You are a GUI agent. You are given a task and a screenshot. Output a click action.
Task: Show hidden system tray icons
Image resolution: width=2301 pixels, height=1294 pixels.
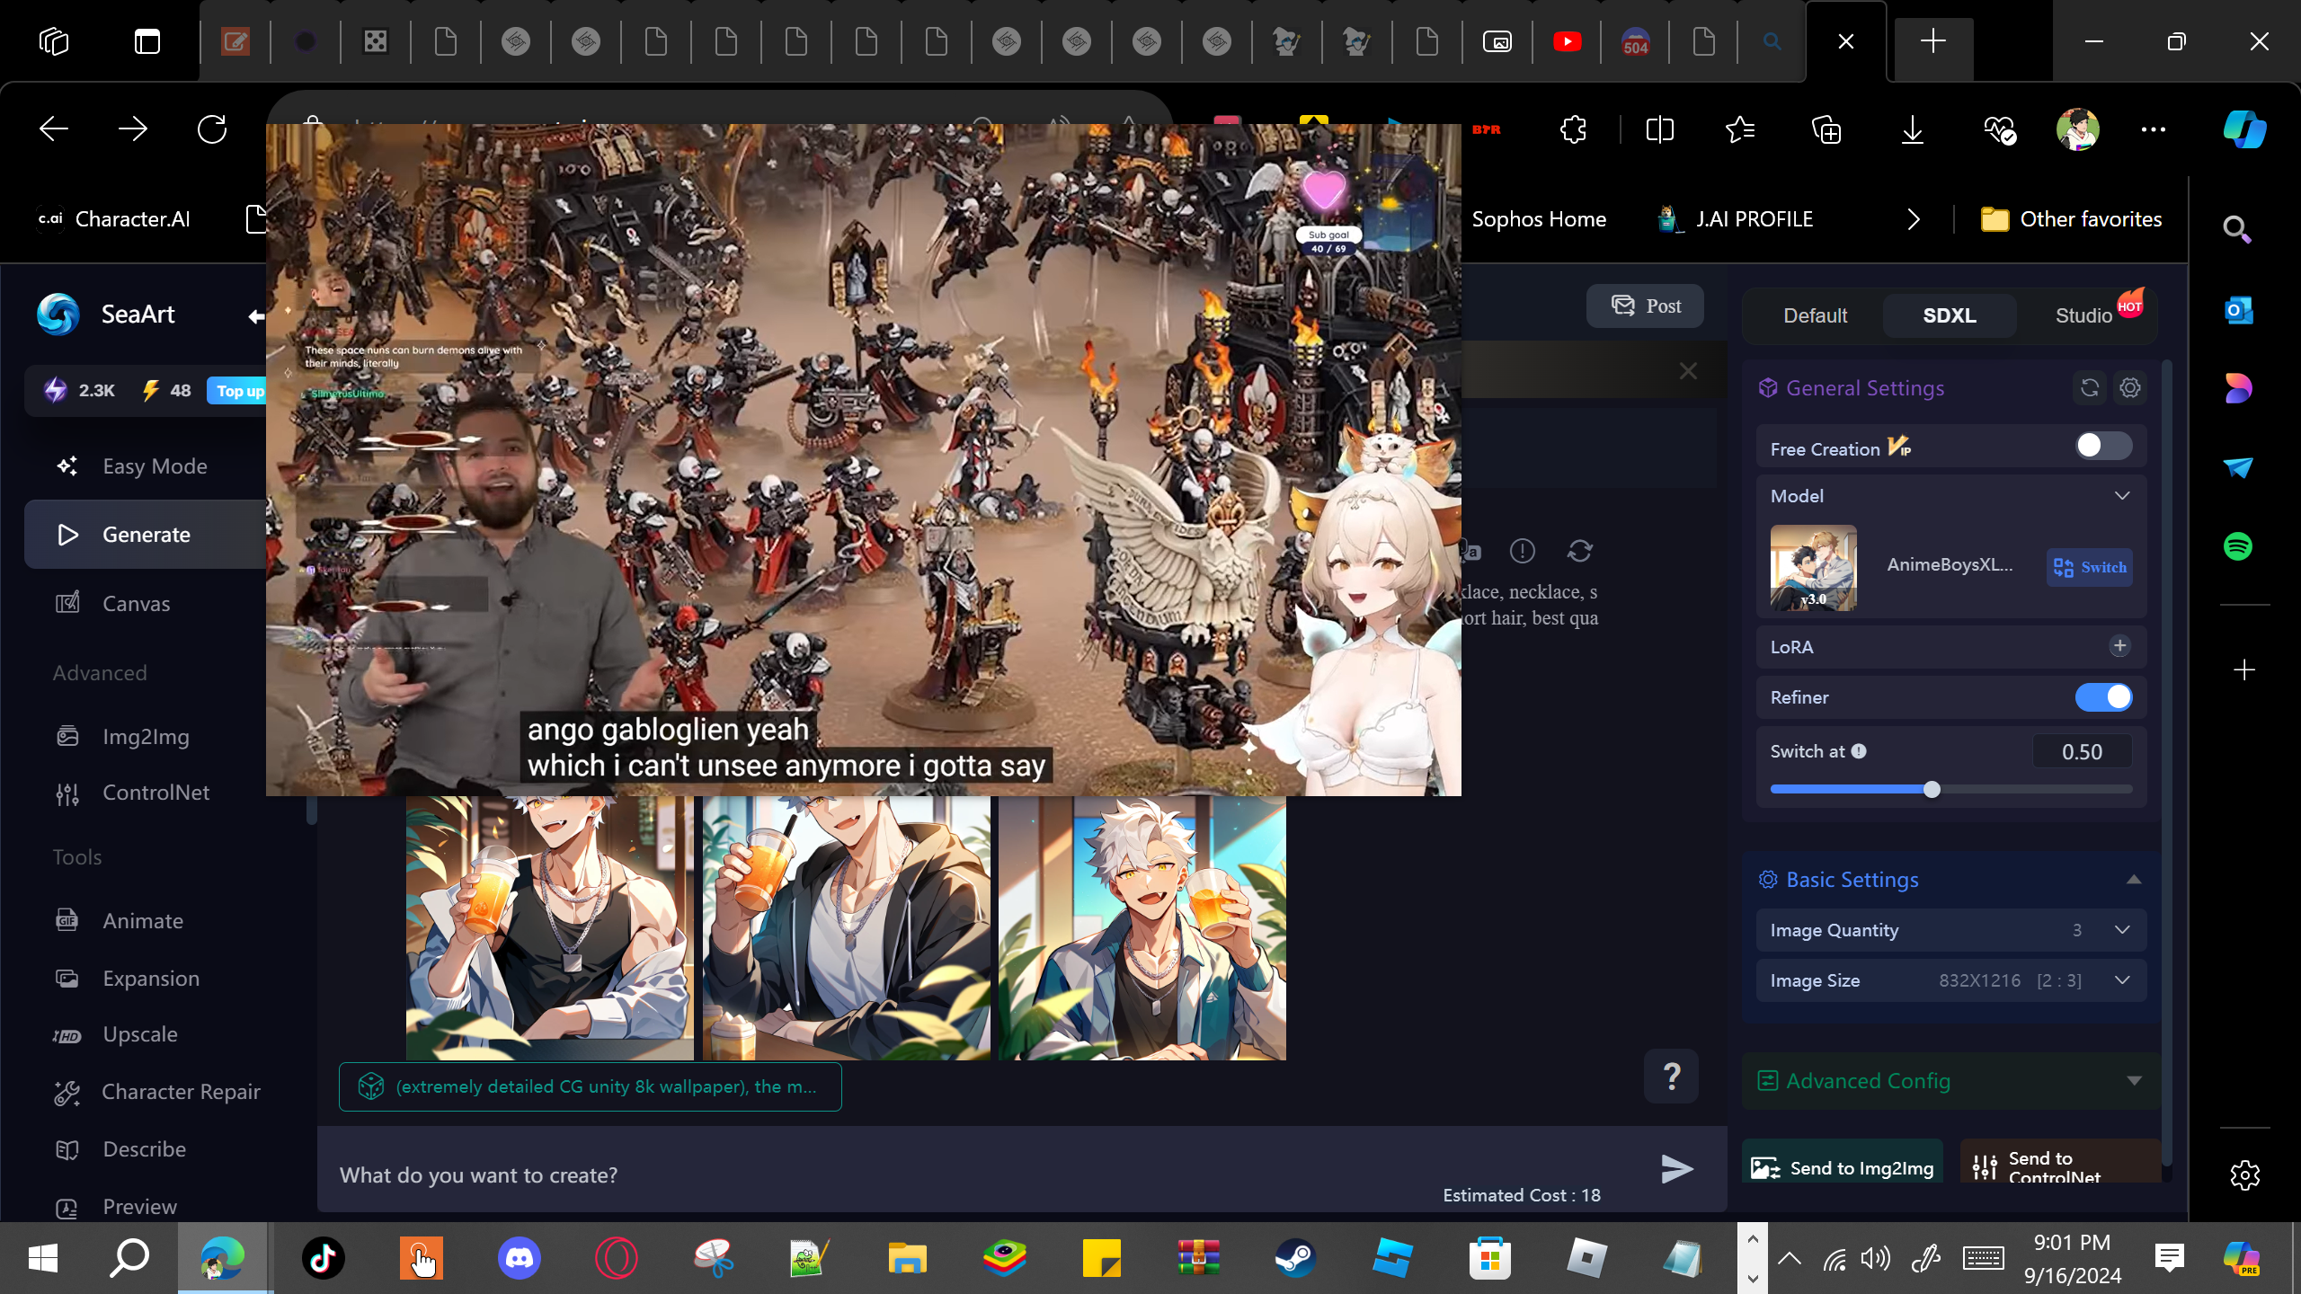click(1790, 1258)
